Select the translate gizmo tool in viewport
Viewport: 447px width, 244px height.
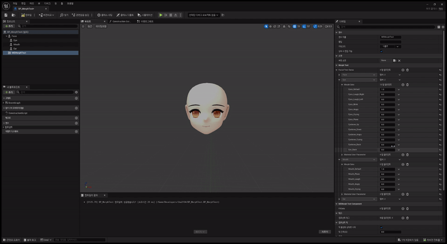(x=271, y=26)
